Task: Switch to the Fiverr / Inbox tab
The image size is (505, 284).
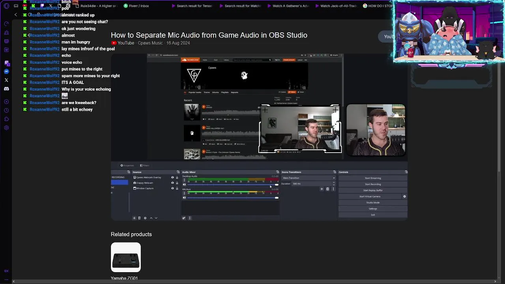Action: tap(136, 6)
